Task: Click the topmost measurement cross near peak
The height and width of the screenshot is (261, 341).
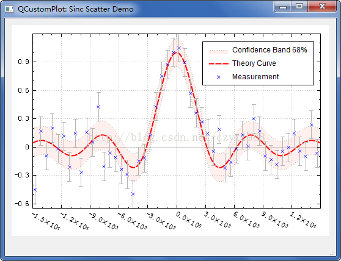Action: click(179, 48)
